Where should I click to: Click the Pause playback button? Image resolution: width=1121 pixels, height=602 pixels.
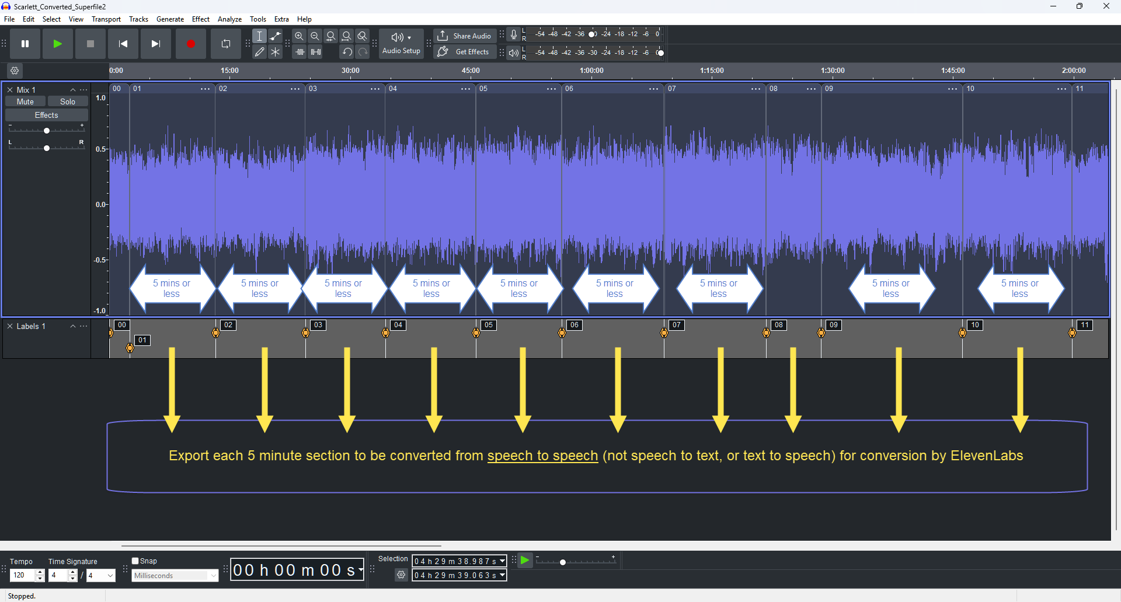[25, 44]
